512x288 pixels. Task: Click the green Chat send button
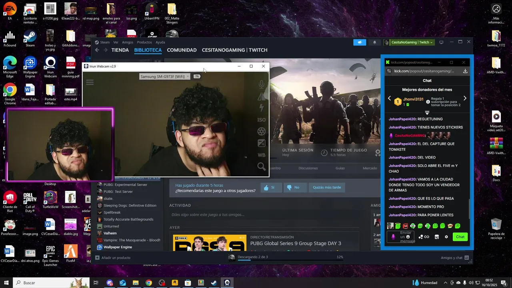click(460, 237)
